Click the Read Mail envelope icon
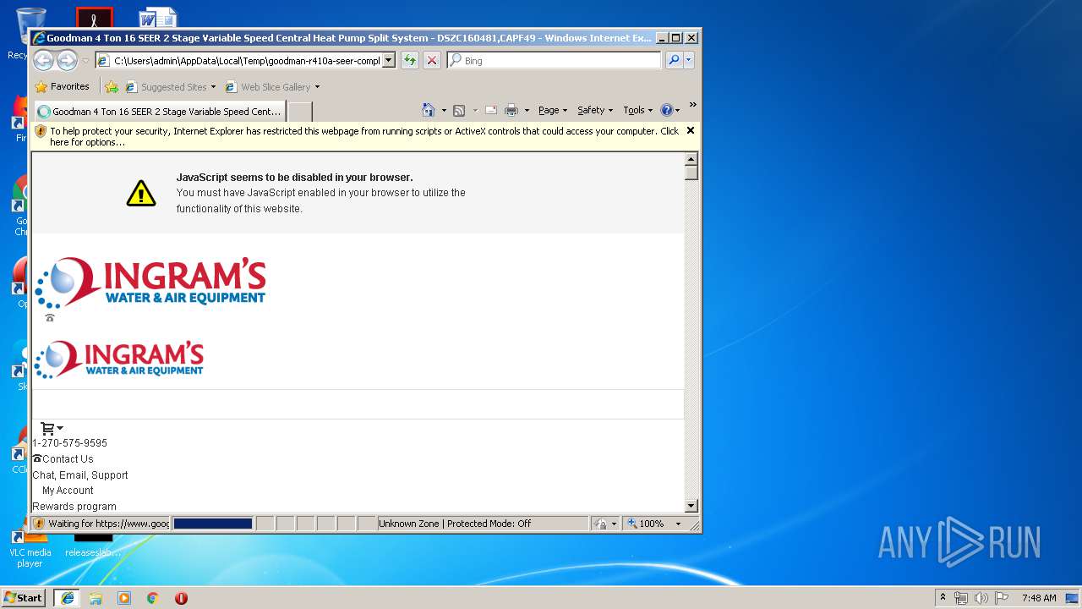 coord(490,110)
